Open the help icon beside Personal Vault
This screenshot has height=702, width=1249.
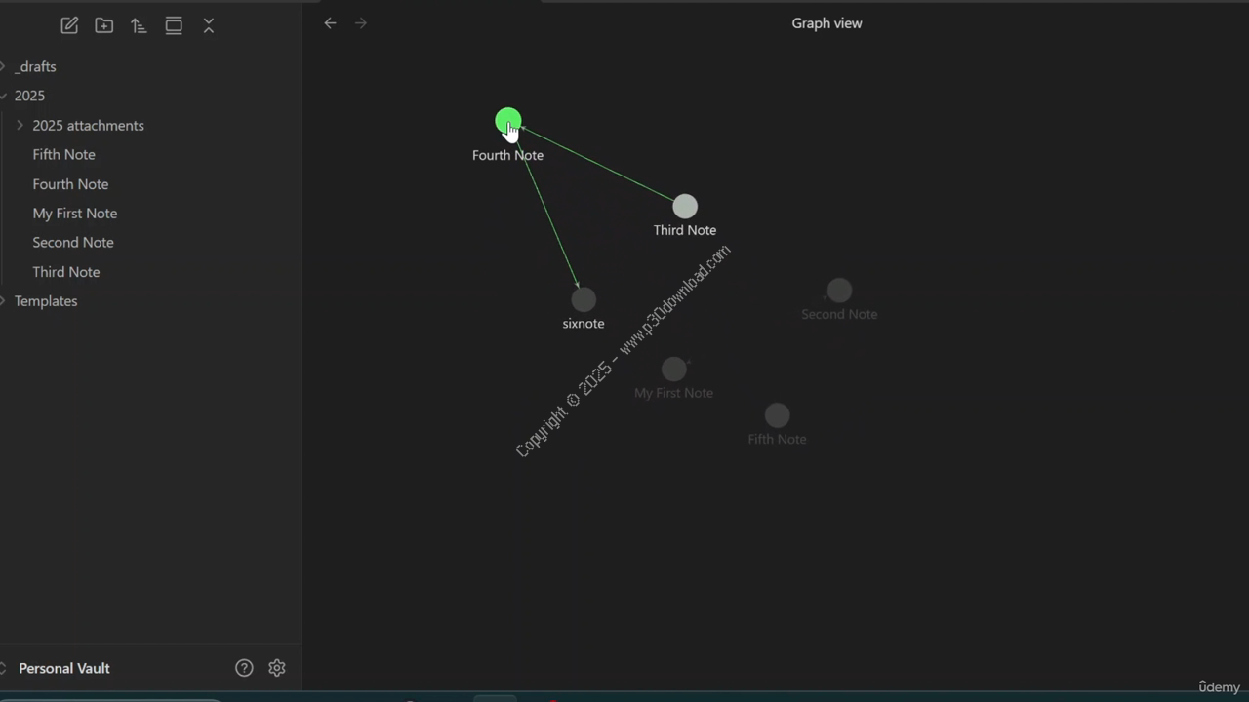point(244,668)
